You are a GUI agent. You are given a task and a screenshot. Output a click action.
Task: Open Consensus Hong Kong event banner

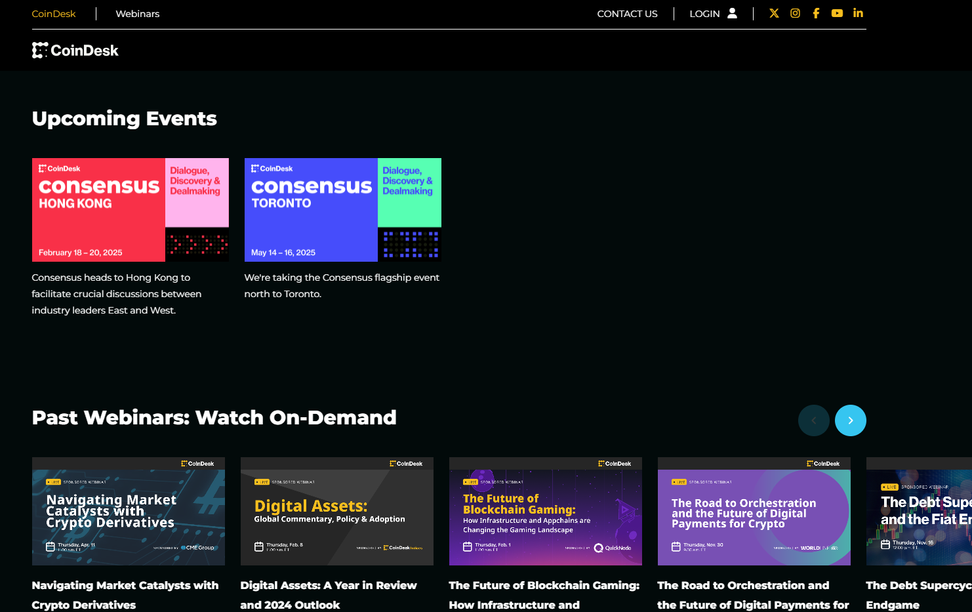131,210
